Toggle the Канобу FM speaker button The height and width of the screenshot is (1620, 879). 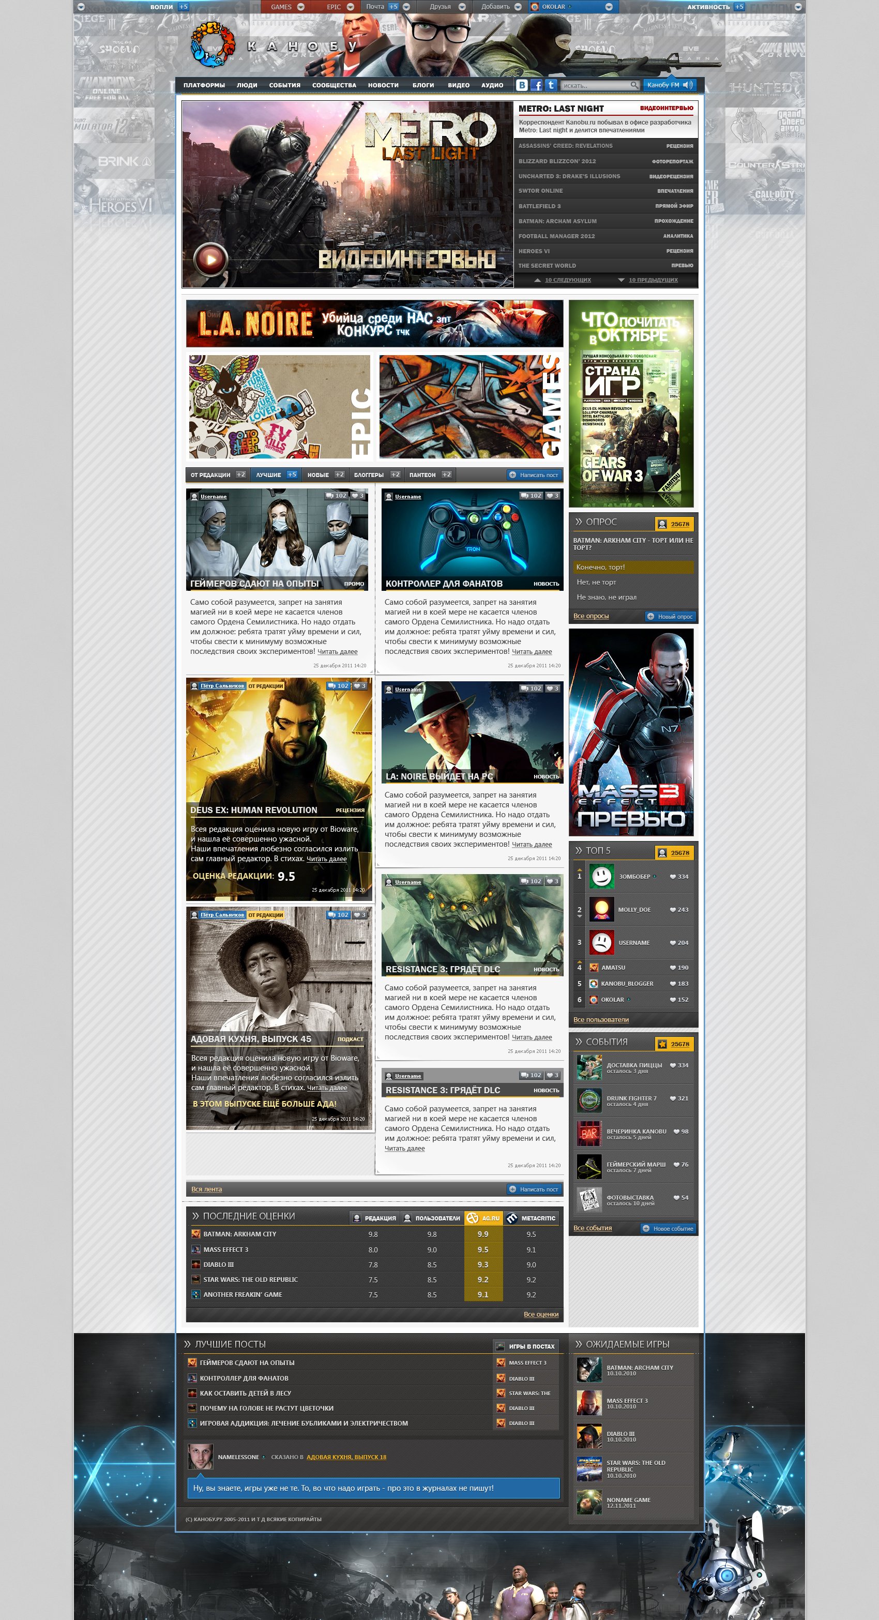688,85
